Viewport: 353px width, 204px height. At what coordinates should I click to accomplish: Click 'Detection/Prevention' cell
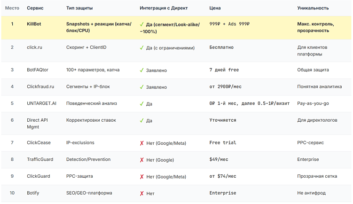click(88, 159)
